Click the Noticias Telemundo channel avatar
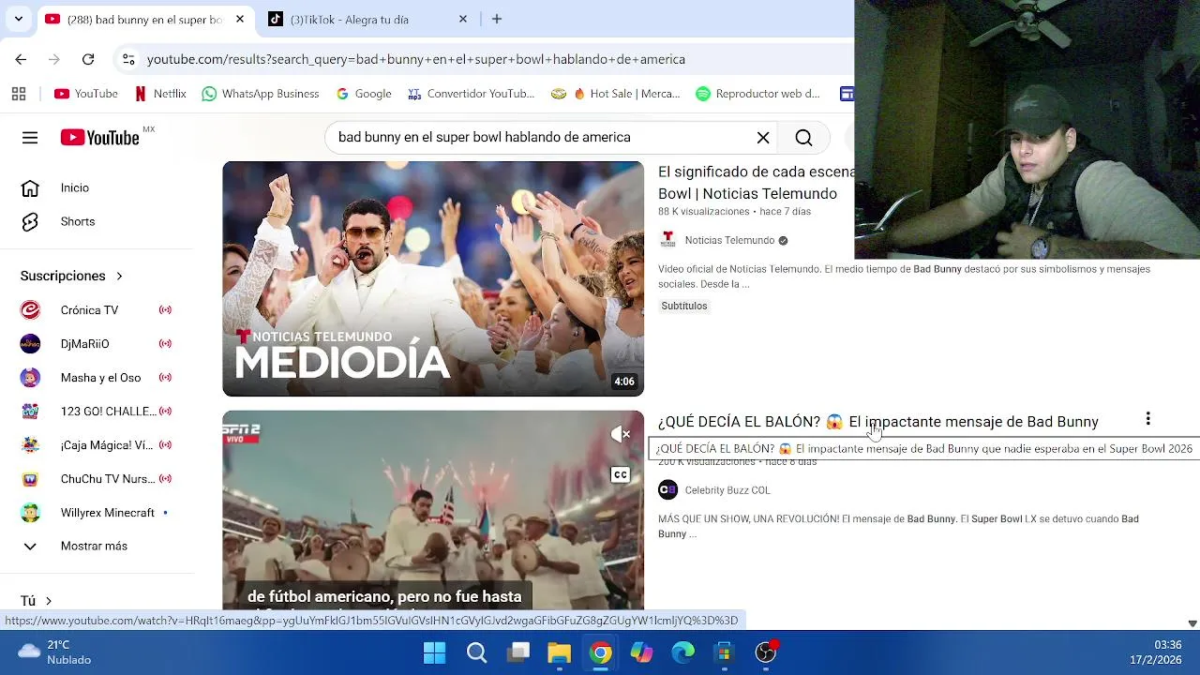Viewport: 1200px width, 675px height. (667, 240)
